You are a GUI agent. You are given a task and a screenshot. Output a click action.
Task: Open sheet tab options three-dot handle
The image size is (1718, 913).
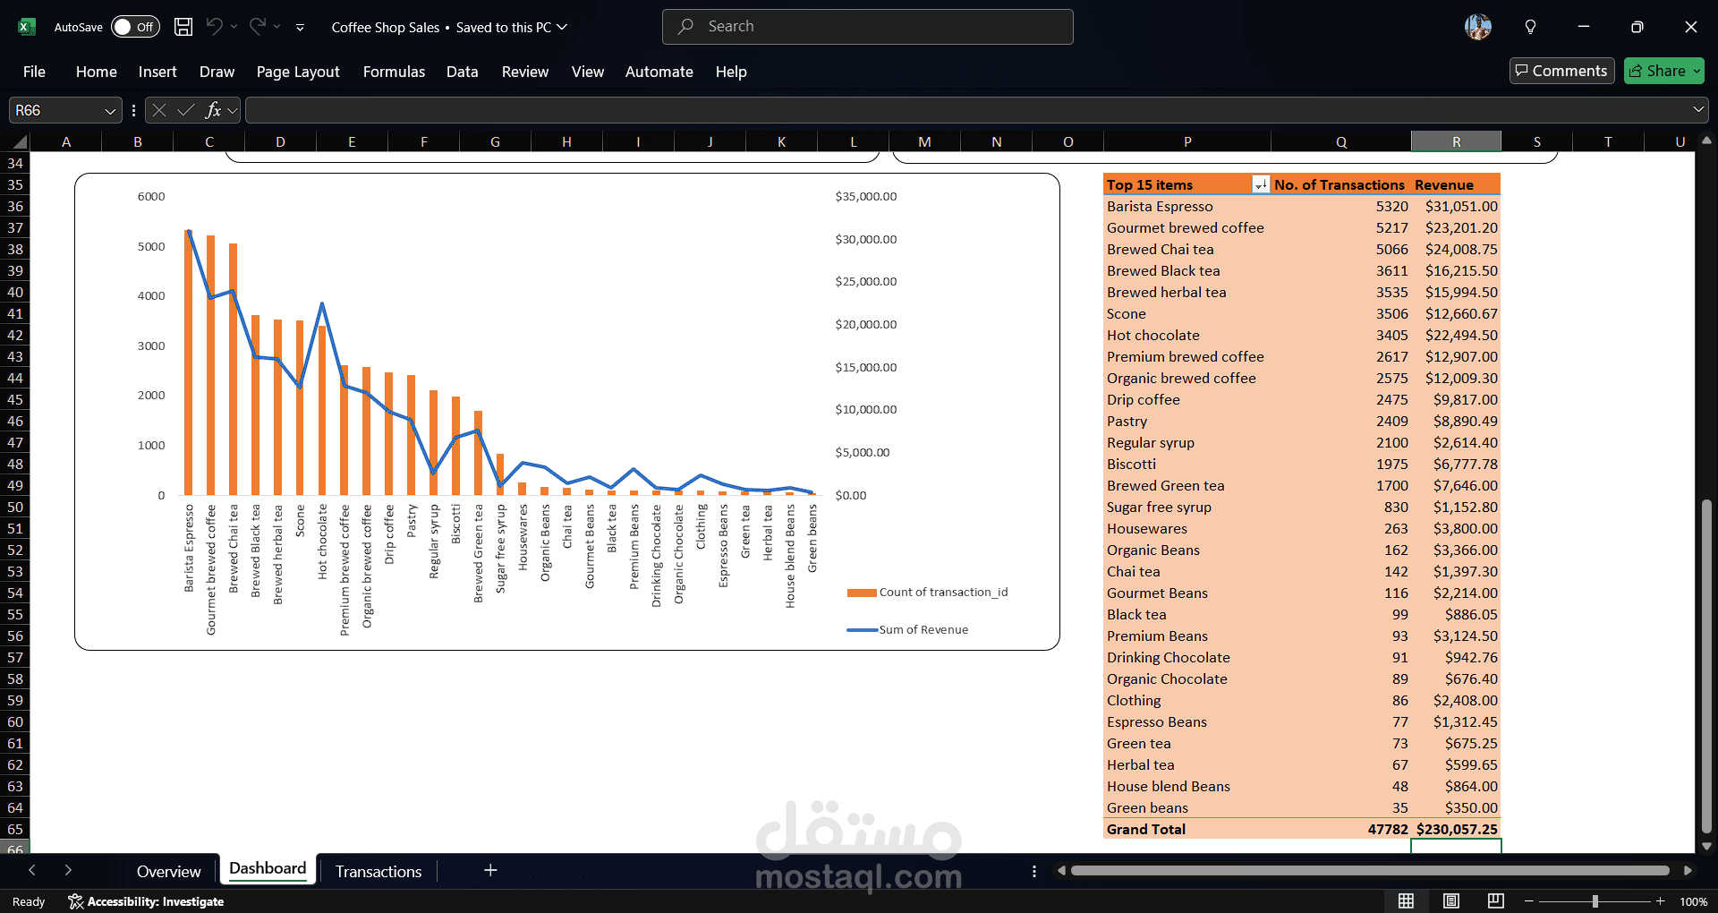click(1034, 871)
